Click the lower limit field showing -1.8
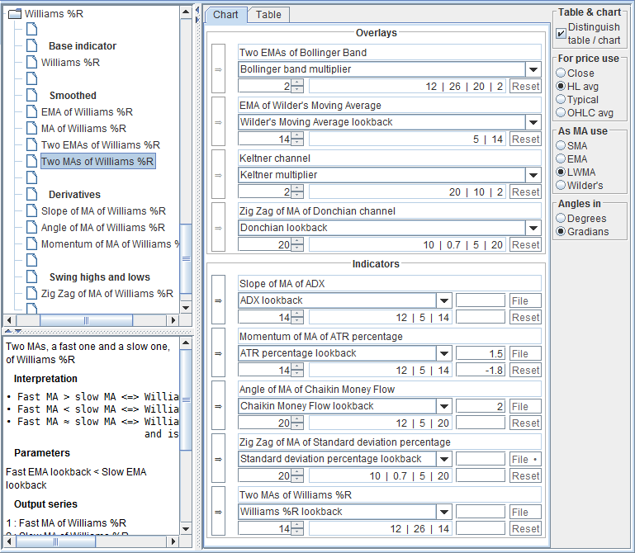 pyautogui.click(x=481, y=370)
